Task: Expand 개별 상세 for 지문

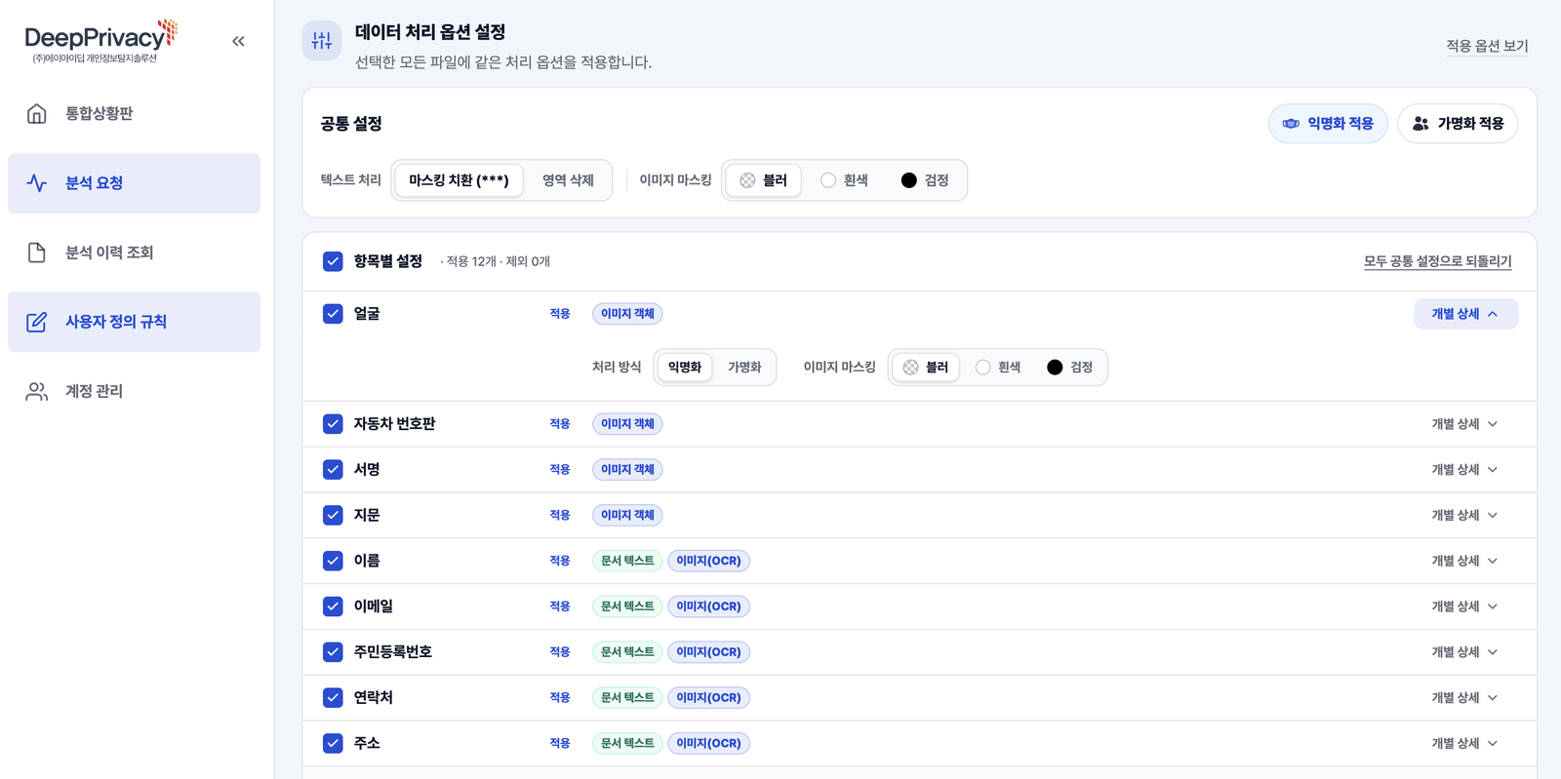Action: pyautogui.click(x=1465, y=515)
